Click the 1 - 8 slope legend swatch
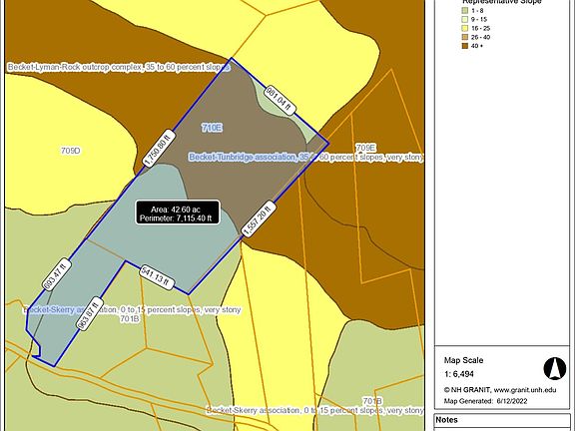 tap(465, 11)
